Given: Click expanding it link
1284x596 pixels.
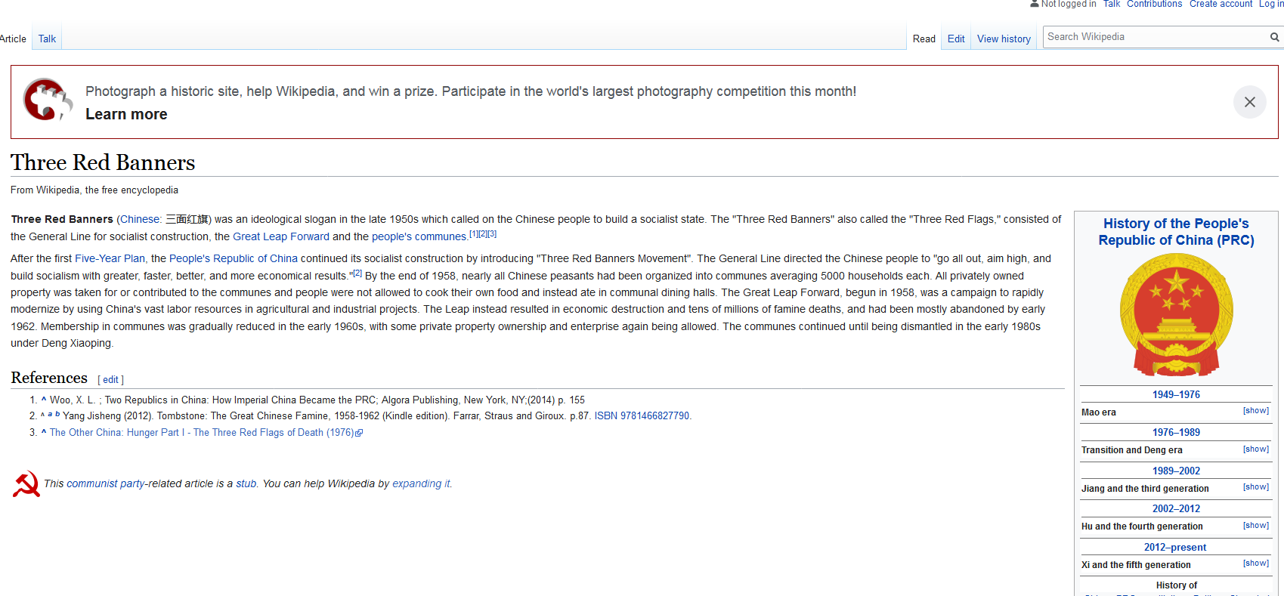Looking at the screenshot, I should tap(421, 484).
